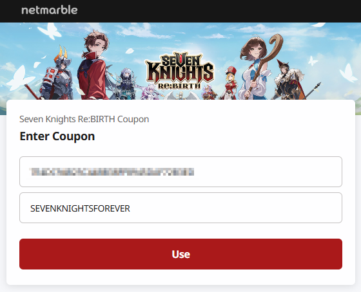Viewport: 361px width, 292px height.
Task: Click the silver-haired dark armored character
Action: point(126,84)
